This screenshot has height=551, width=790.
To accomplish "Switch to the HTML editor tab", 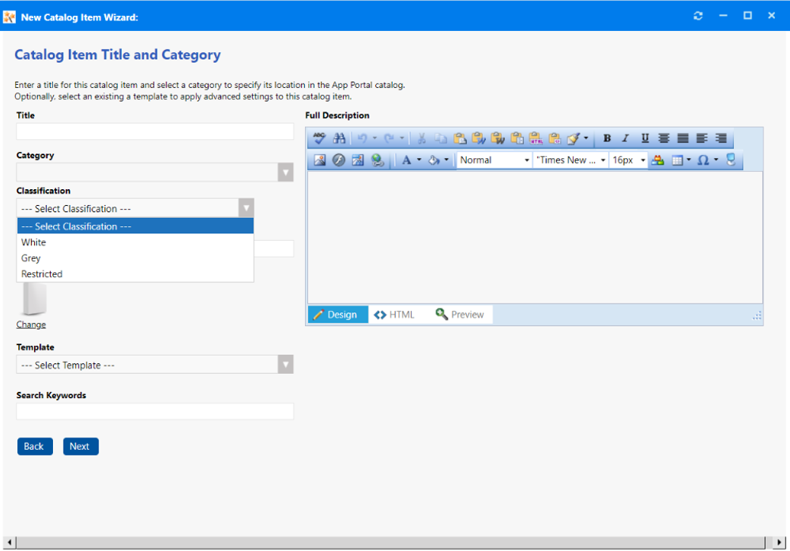I will pos(395,315).
